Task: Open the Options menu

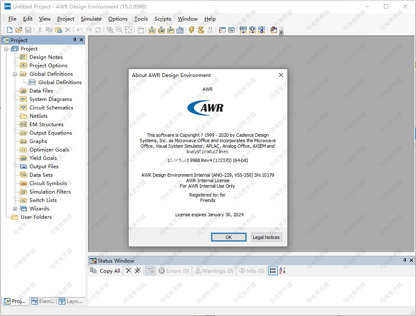Action: pyautogui.click(x=118, y=19)
